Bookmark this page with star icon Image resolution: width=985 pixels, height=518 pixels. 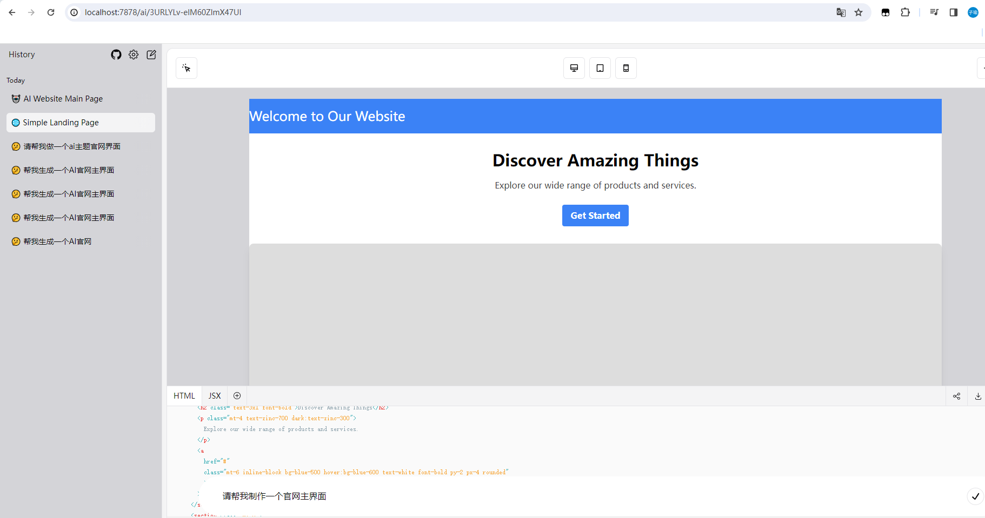(858, 12)
